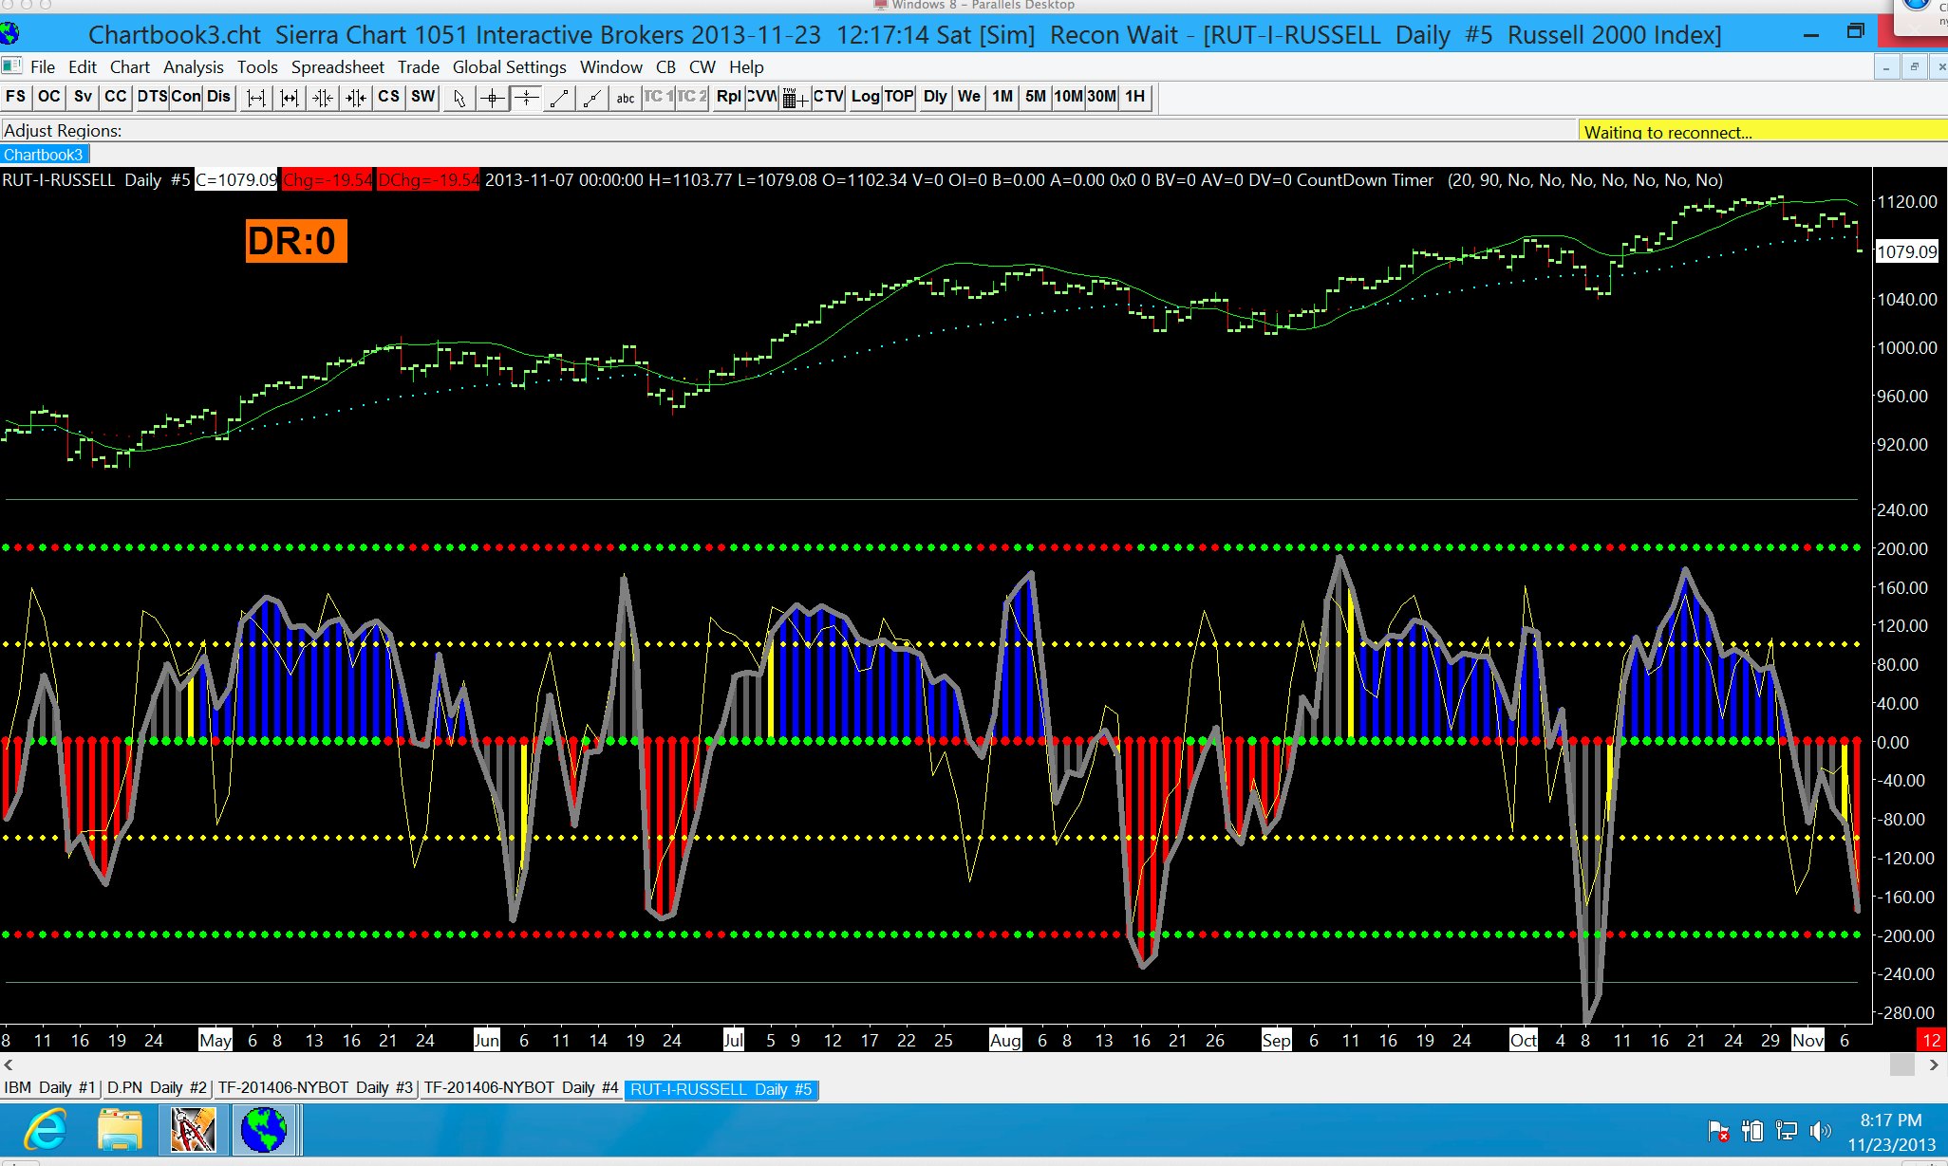Screen dimensions: 1948x1166
Task: Toggle the Con toolbar button
Action: point(185,97)
